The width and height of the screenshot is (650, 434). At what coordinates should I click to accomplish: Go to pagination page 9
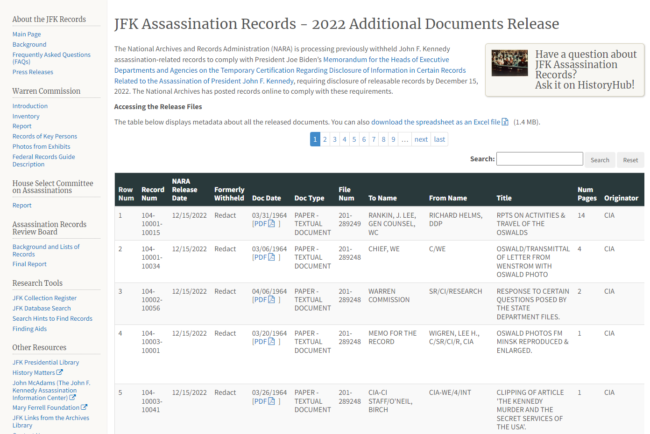coord(394,139)
